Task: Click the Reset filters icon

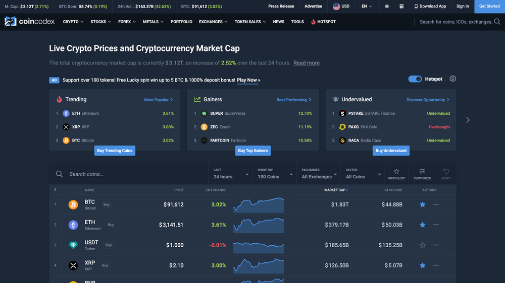Action: pos(446,174)
